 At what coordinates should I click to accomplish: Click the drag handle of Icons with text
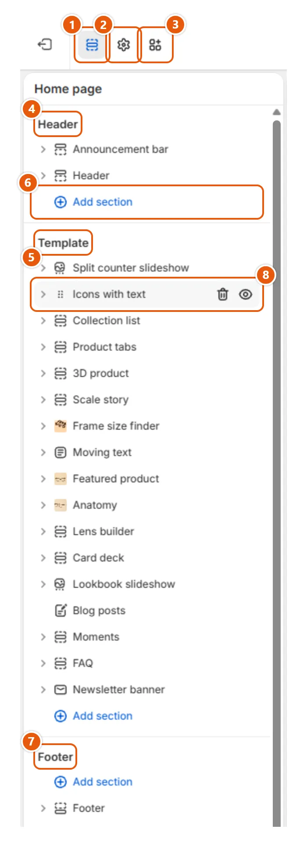pyautogui.click(x=61, y=294)
